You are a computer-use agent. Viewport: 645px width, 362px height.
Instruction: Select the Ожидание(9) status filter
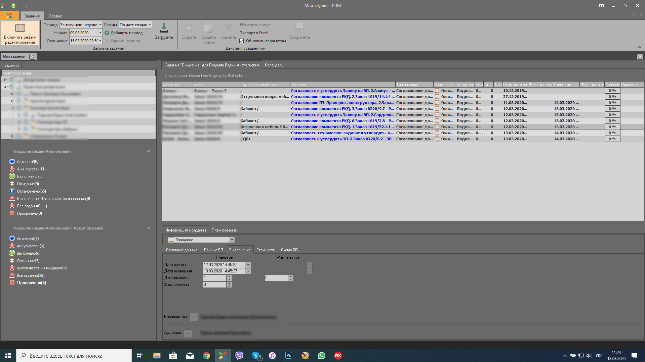(28, 184)
